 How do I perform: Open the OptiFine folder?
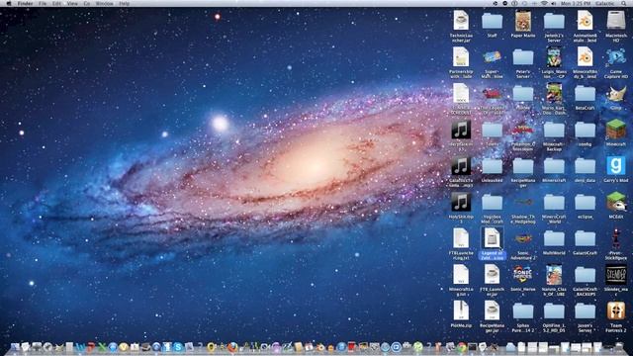click(554, 311)
